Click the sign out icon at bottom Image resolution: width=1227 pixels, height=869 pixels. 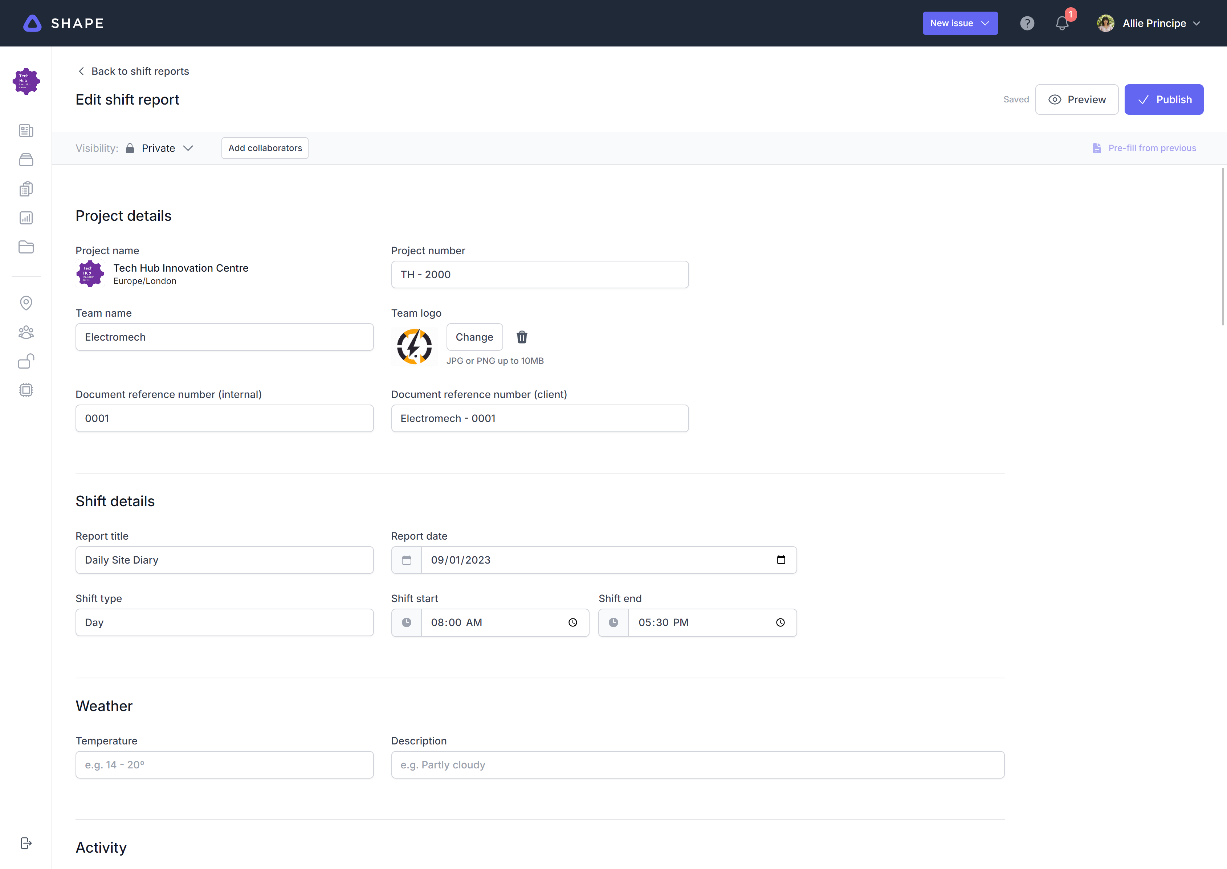pyautogui.click(x=26, y=843)
